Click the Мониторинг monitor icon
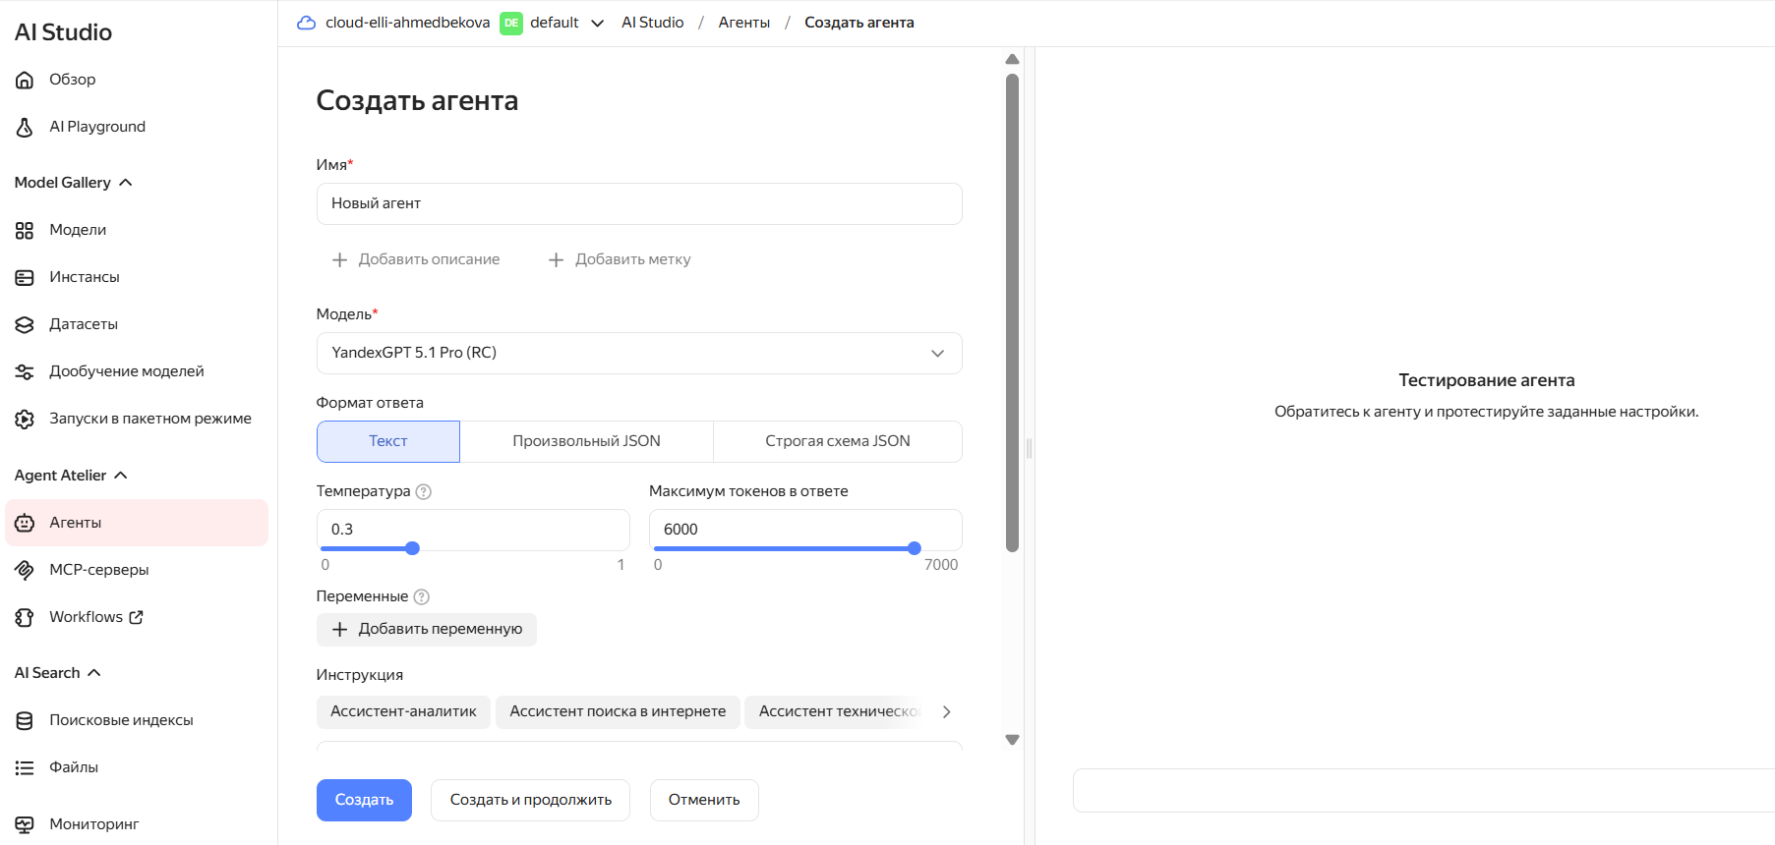The image size is (1775, 845). click(25, 824)
